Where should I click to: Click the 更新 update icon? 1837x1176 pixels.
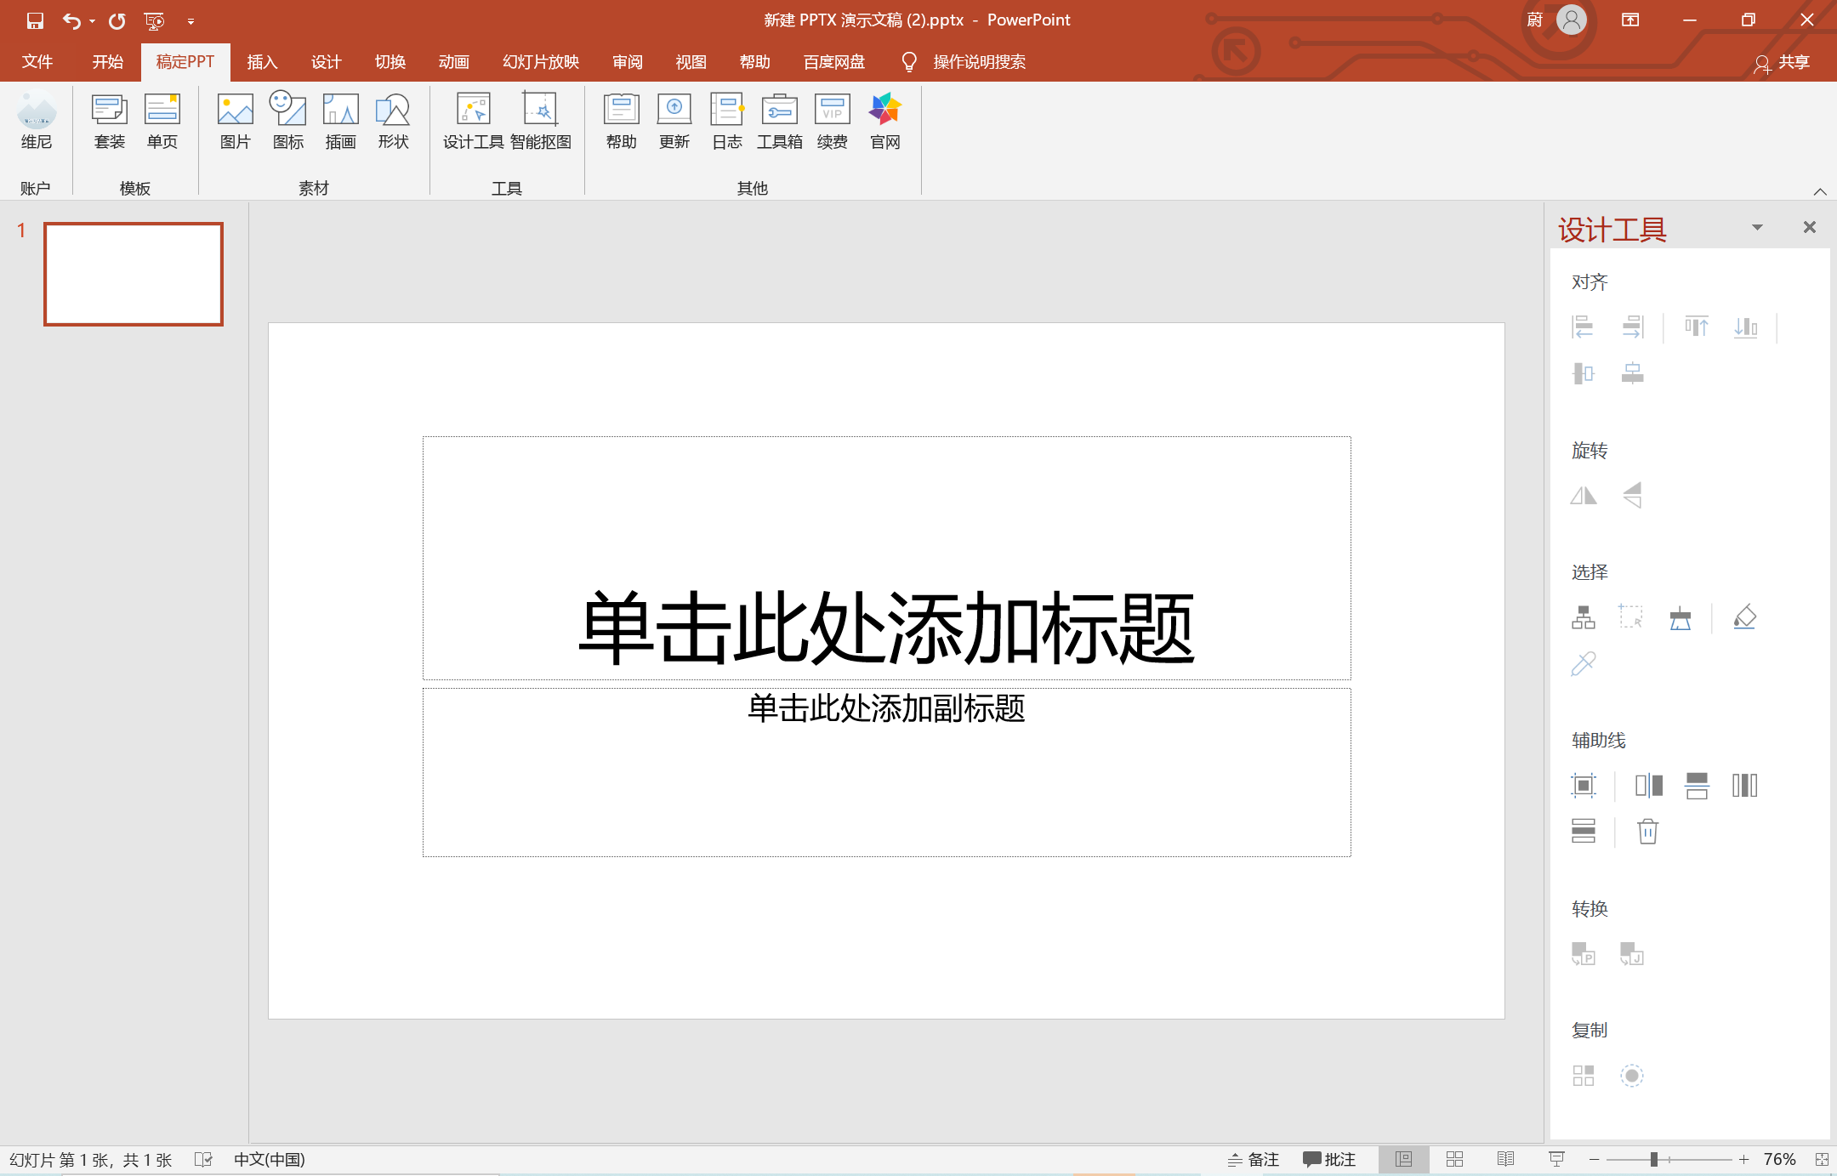point(674,122)
